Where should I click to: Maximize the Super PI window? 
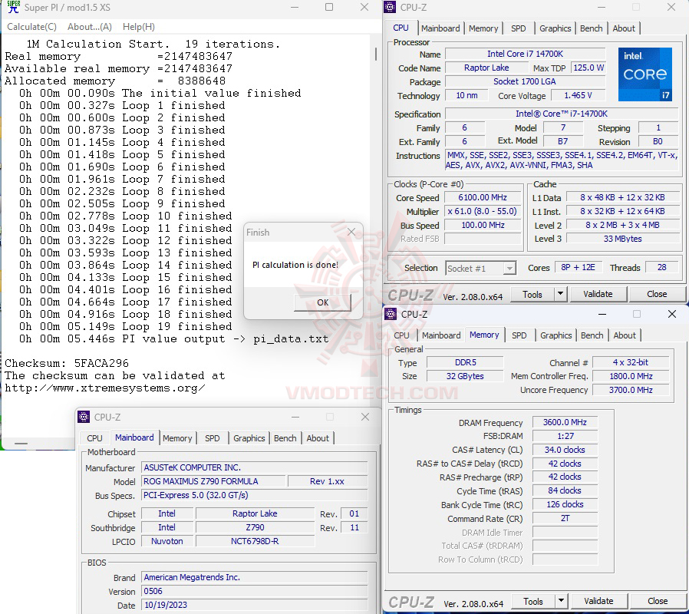(x=329, y=7)
